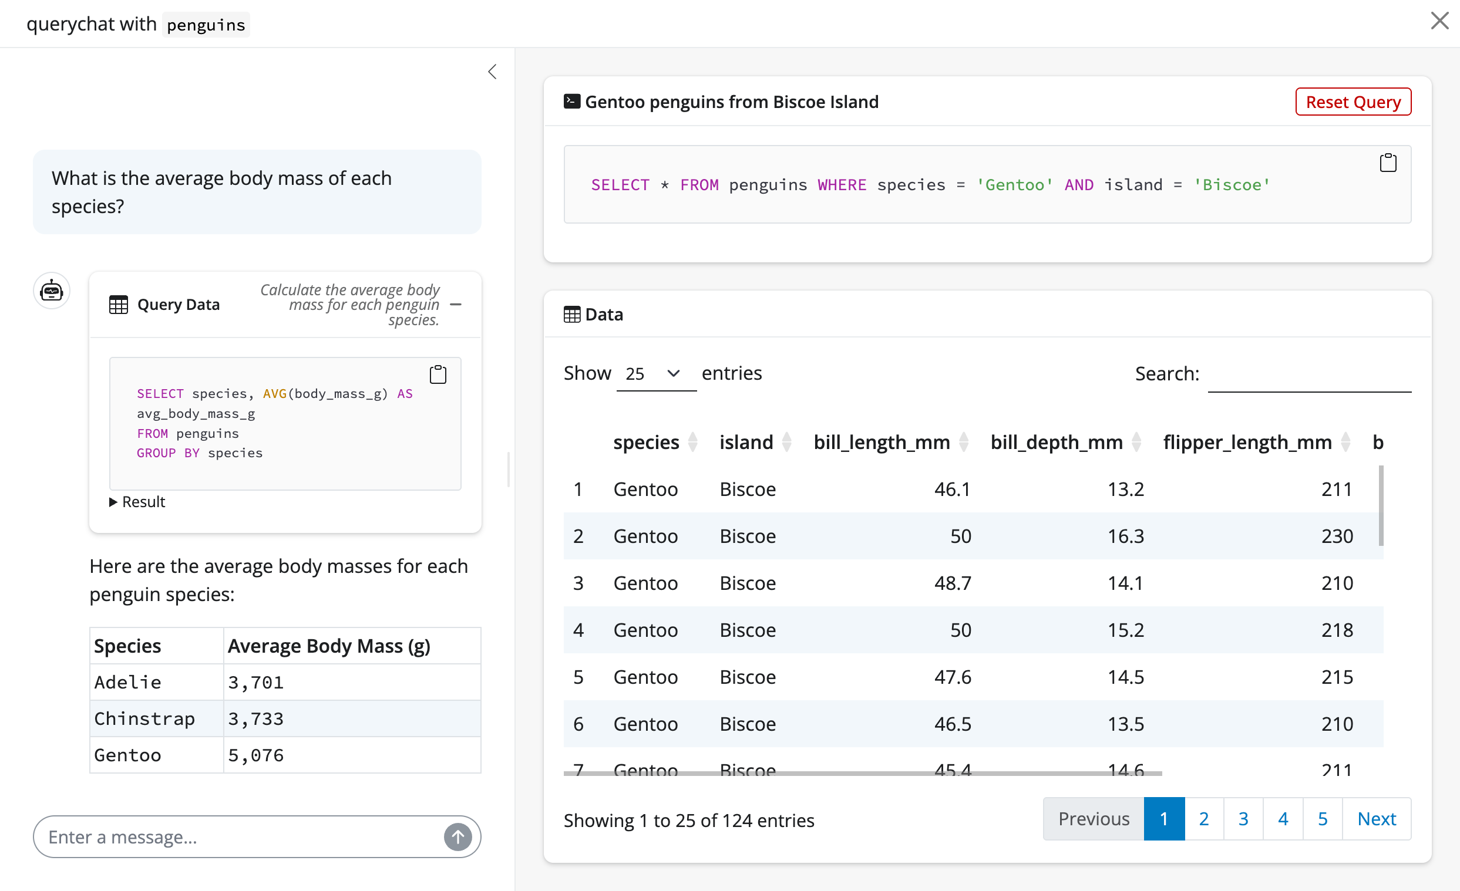This screenshot has width=1460, height=891.
Task: Copy the Query Data SQL snippet
Action: pos(438,373)
